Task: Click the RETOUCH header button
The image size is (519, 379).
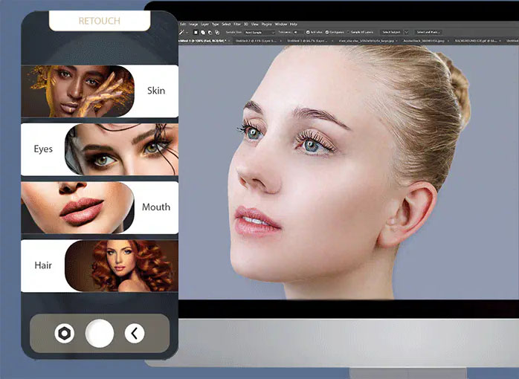Action: [x=100, y=21]
